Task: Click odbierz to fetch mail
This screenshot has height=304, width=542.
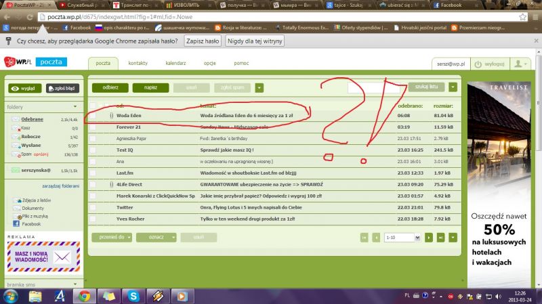Action: pyautogui.click(x=110, y=88)
